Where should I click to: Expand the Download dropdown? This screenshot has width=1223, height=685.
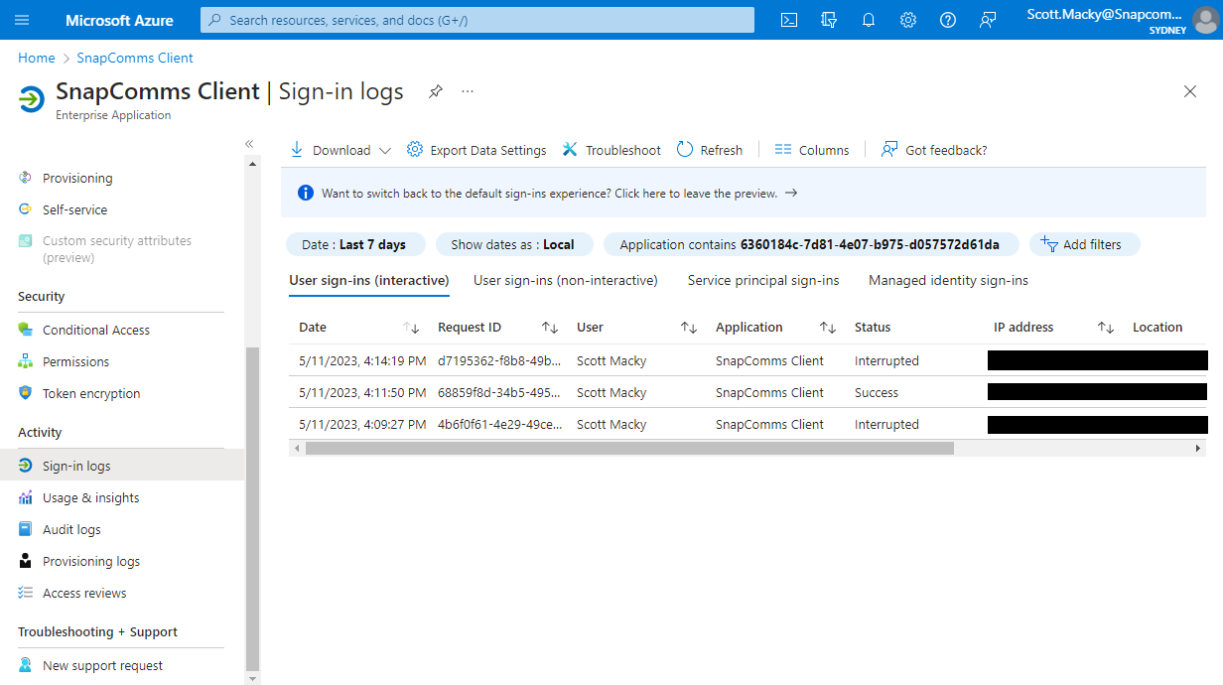385,149
